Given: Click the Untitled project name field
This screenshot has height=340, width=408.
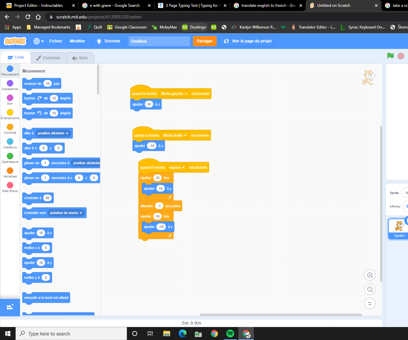Looking at the screenshot, I should (159, 41).
